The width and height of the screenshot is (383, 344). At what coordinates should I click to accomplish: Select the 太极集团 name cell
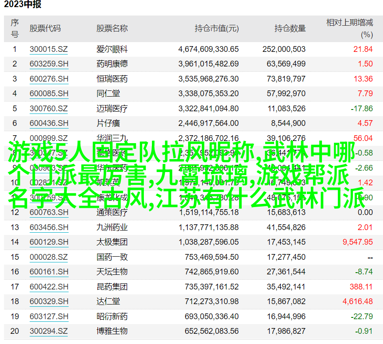112,242
